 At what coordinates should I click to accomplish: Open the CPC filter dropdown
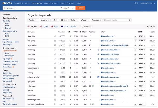64,20
